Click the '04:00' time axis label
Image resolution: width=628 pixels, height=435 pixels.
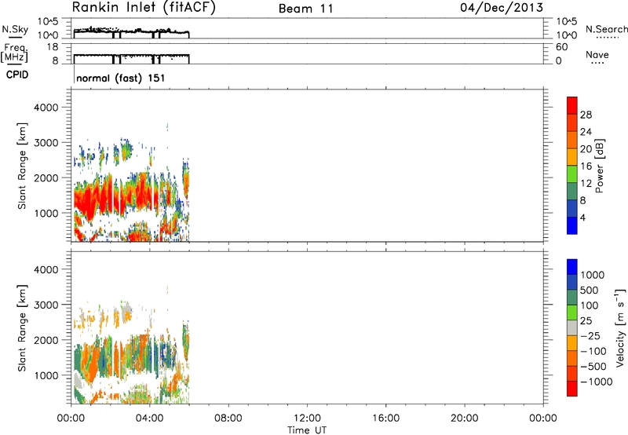(150, 419)
